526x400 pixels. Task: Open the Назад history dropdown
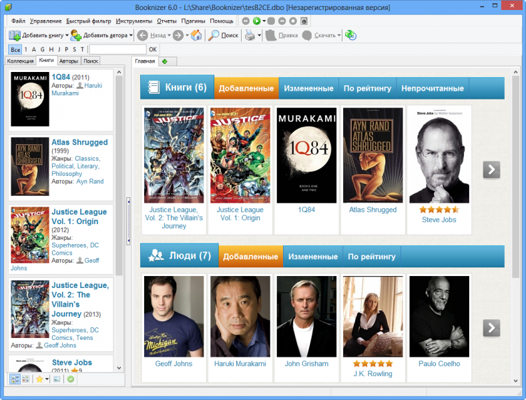pos(169,35)
